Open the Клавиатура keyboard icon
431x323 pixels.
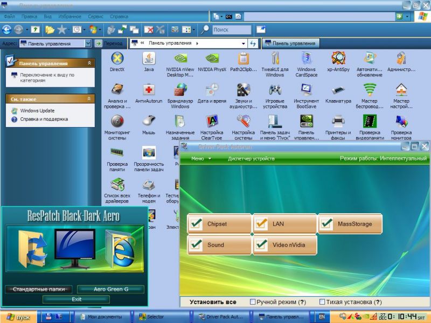(x=338, y=90)
